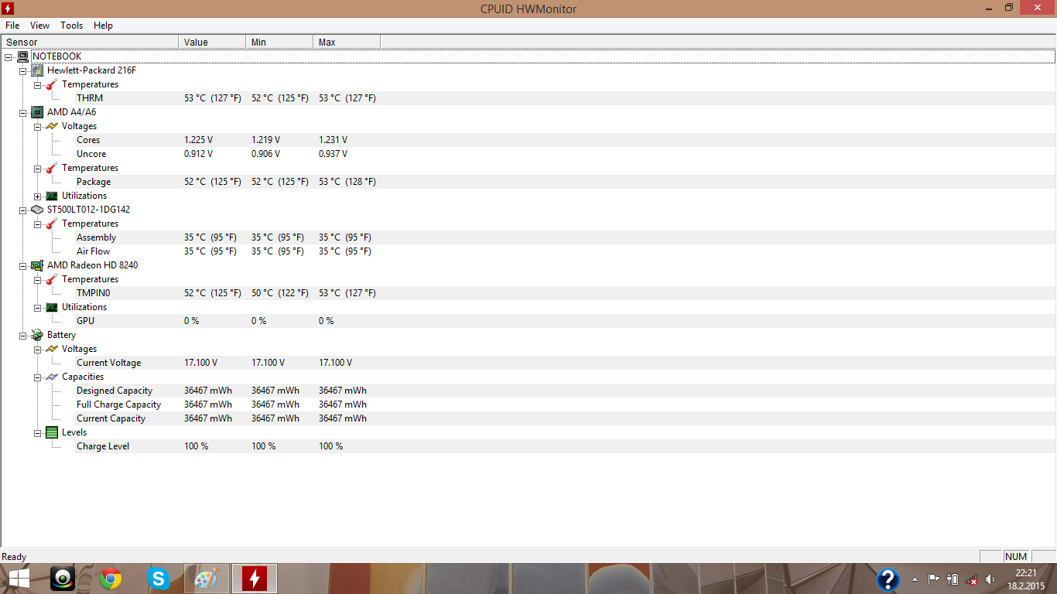
Task: Collapse the Battery tree node
Action: pyautogui.click(x=22, y=336)
